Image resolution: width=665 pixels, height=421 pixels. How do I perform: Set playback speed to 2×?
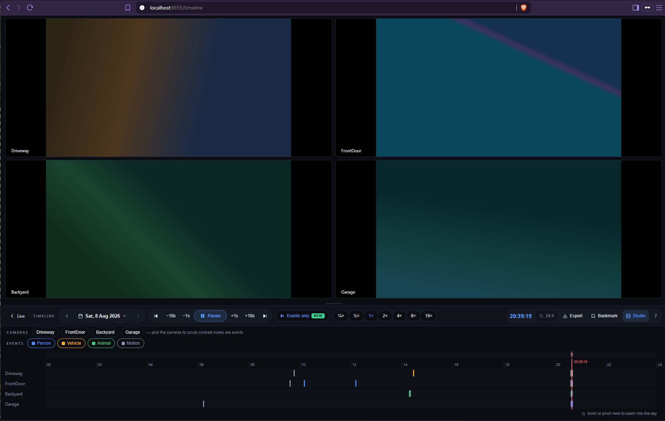tap(385, 316)
